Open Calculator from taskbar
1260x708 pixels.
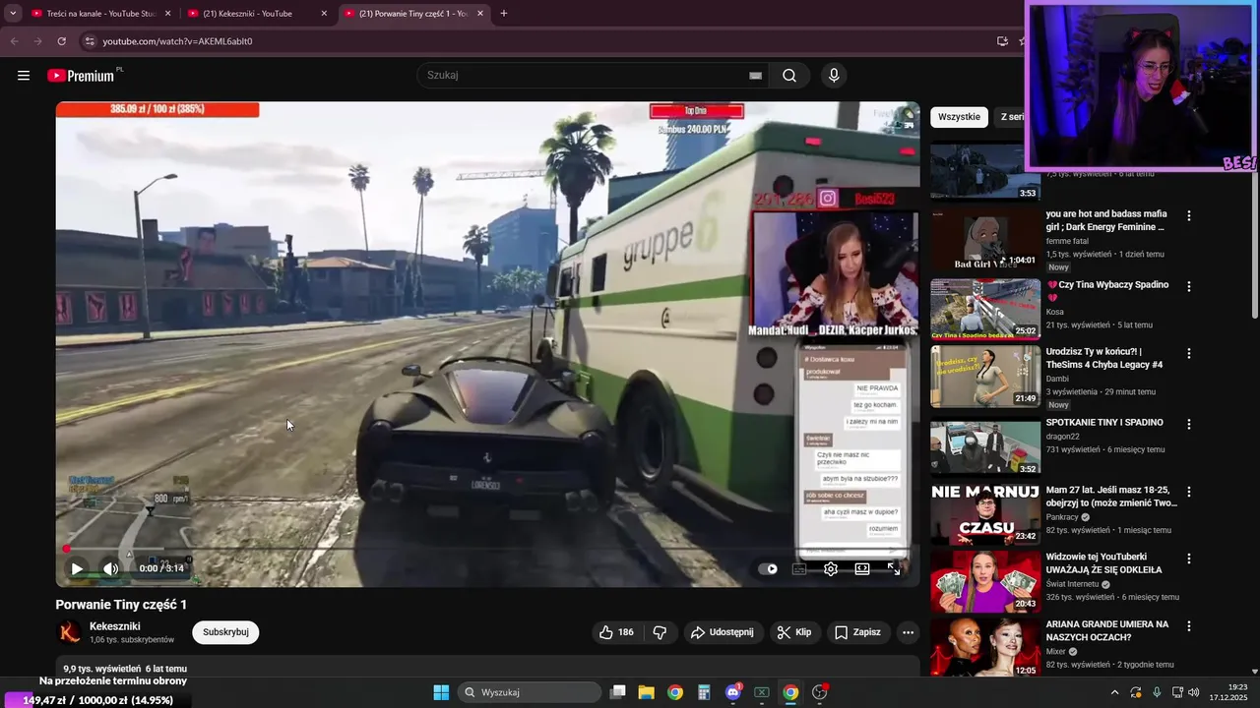[x=703, y=692]
